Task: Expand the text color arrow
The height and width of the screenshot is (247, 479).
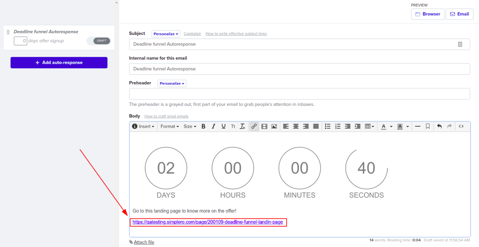Action: (x=391, y=126)
